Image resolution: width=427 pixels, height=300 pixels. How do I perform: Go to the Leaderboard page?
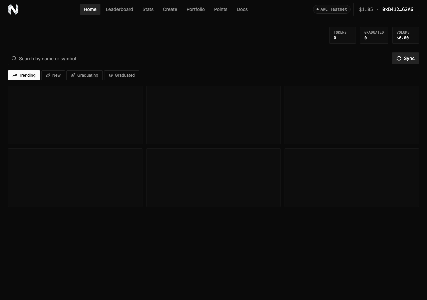tap(119, 9)
